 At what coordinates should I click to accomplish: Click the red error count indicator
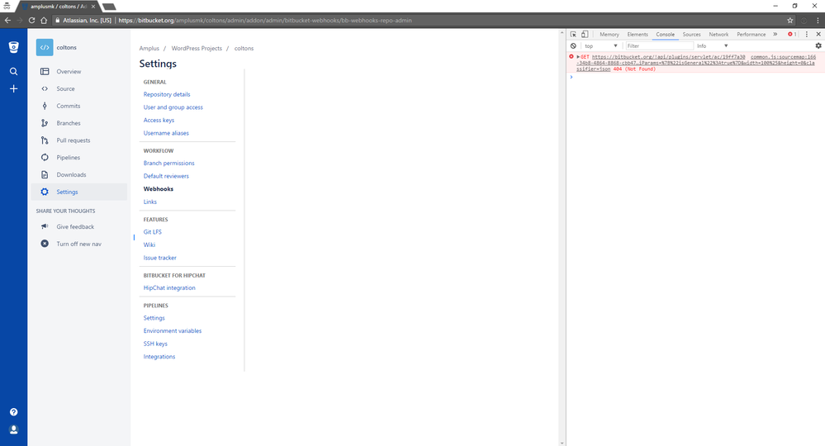792,34
